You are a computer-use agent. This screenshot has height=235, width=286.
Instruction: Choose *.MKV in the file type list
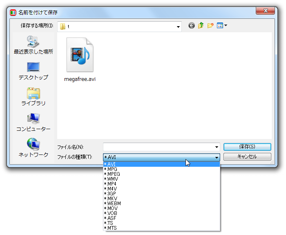[x=162, y=199]
